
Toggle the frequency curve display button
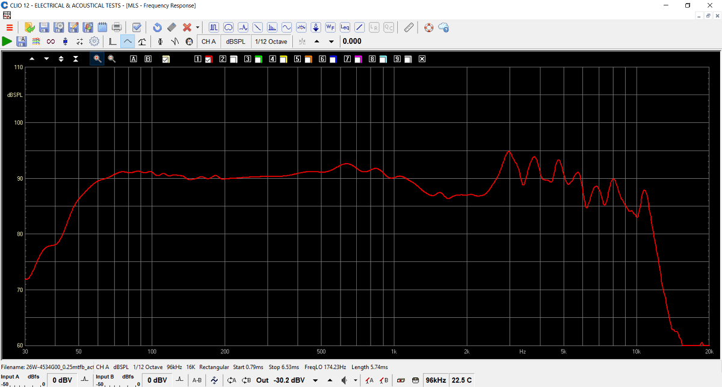127,42
